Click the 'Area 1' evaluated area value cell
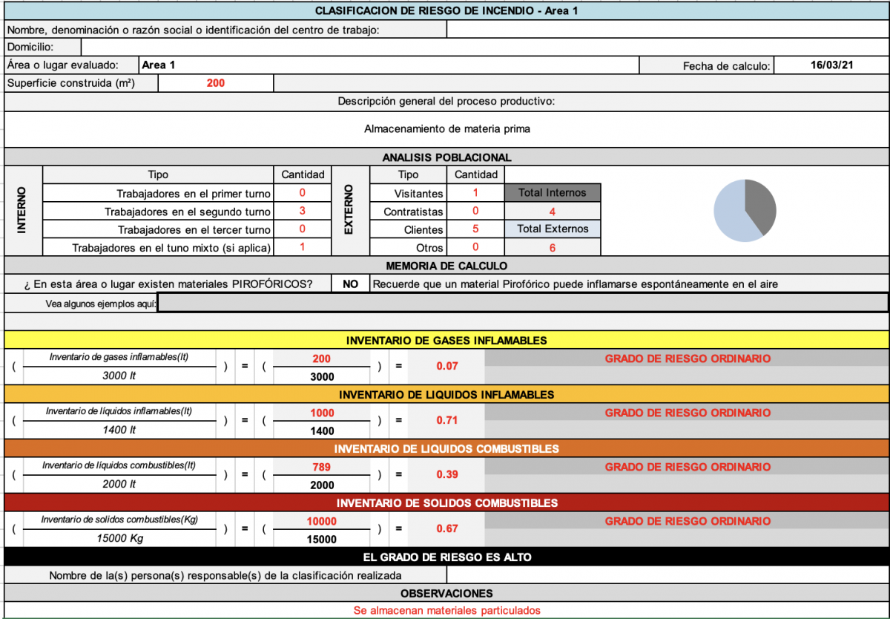890x619 pixels. point(388,65)
